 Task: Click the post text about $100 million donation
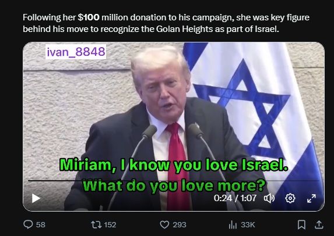[x=166, y=23]
